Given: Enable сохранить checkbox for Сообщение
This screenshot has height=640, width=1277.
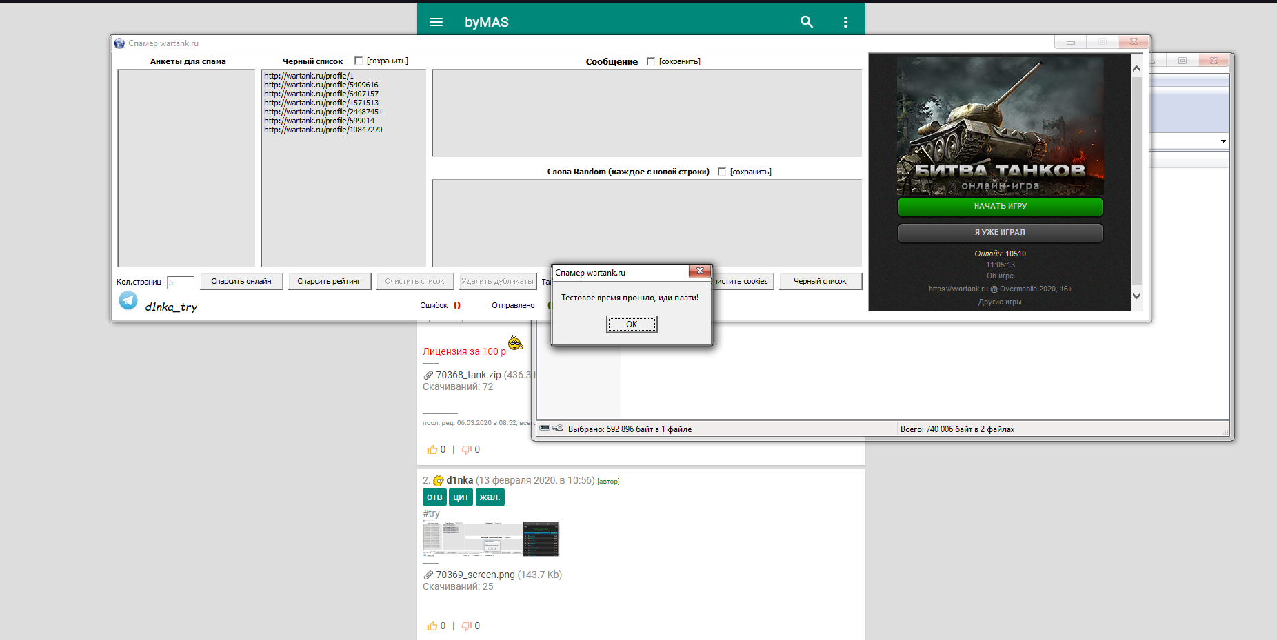Looking at the screenshot, I should pos(651,61).
